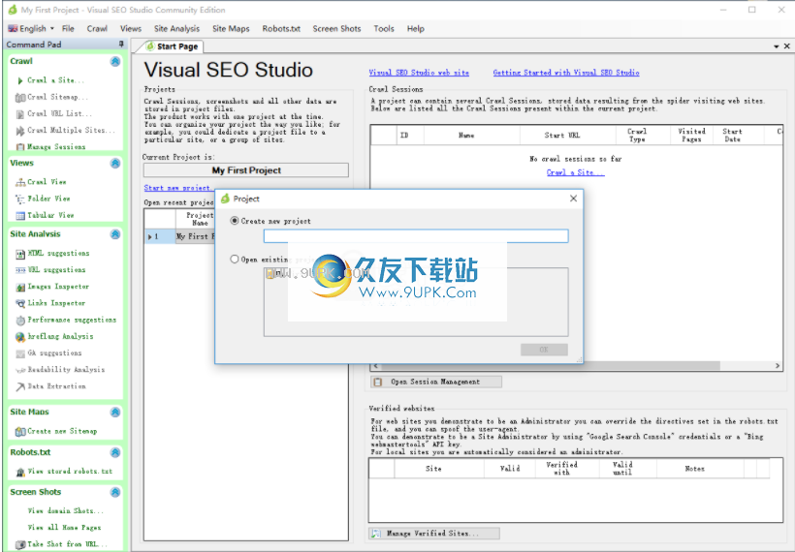The width and height of the screenshot is (795, 552).
Task: Click the Open Session Management button icon
Action: click(378, 382)
